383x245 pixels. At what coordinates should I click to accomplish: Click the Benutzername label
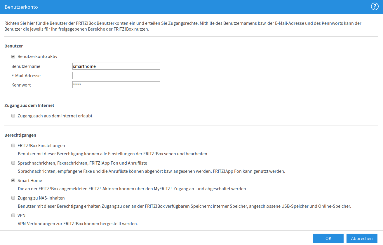(26, 66)
